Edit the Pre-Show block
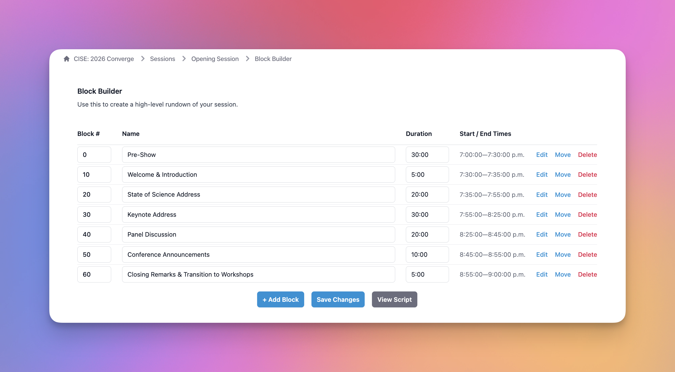The image size is (675, 372). pos(542,155)
